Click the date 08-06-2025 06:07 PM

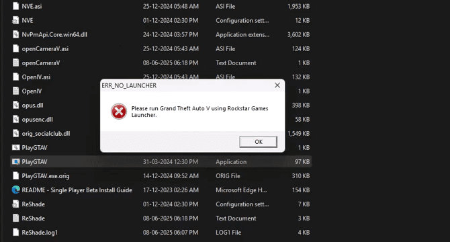[x=171, y=233]
